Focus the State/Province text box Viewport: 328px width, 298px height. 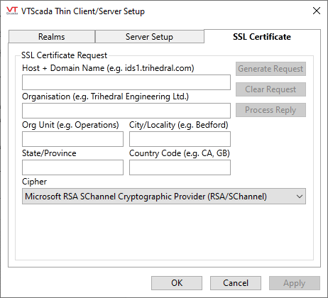[x=72, y=167]
